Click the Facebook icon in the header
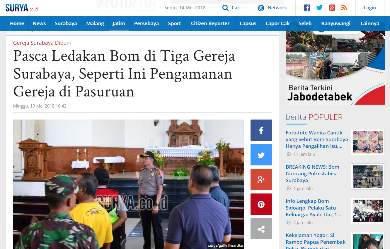This screenshot has height=249, width=390. [307, 8]
